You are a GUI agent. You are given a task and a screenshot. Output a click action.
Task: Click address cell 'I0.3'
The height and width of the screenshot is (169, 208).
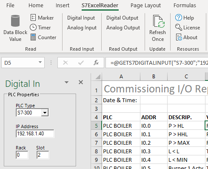coord(154,151)
